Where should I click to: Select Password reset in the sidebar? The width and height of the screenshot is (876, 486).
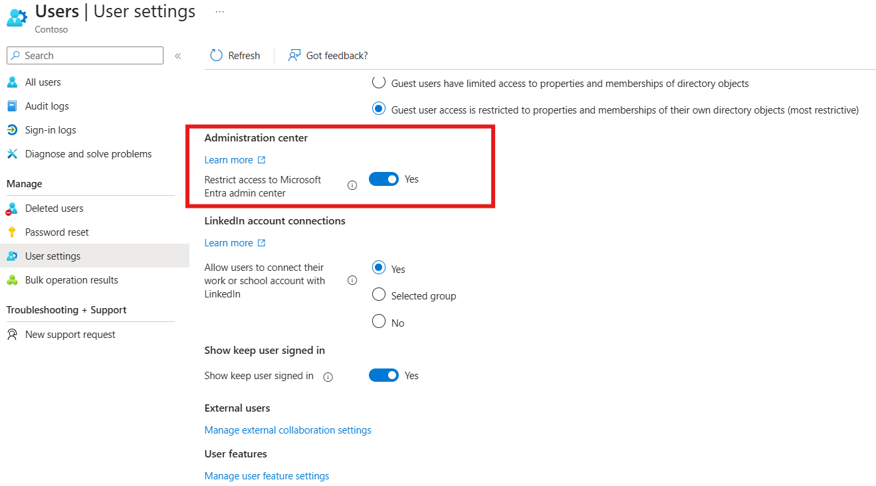pos(56,232)
